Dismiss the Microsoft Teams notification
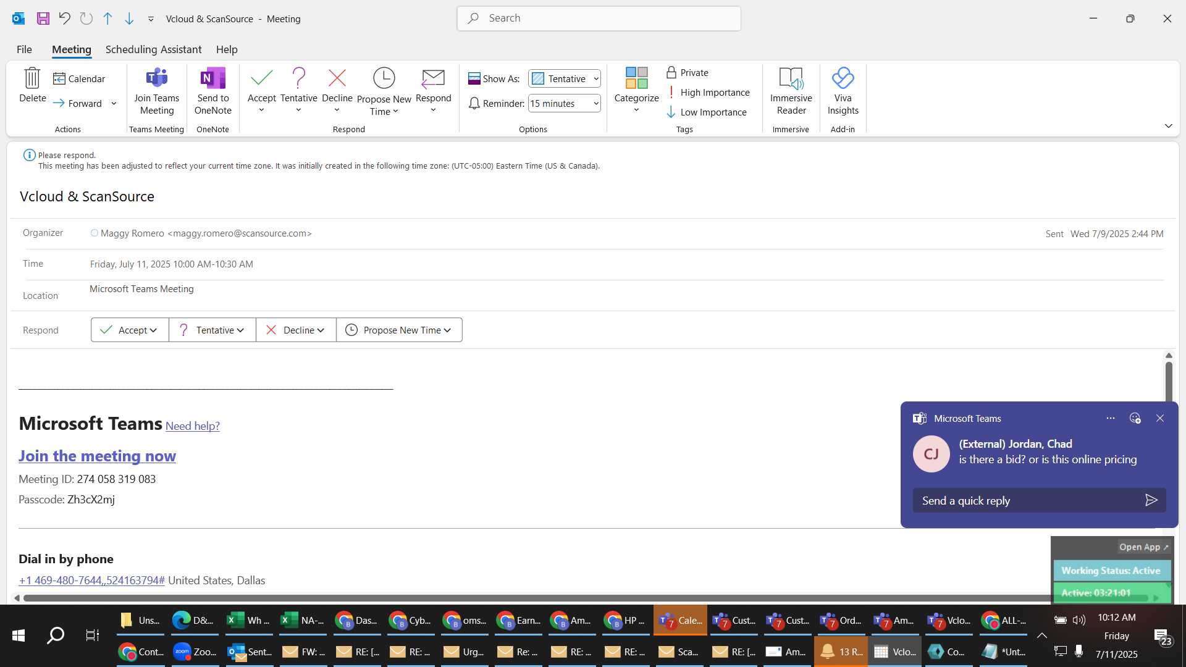The image size is (1186, 667). 1160,418
